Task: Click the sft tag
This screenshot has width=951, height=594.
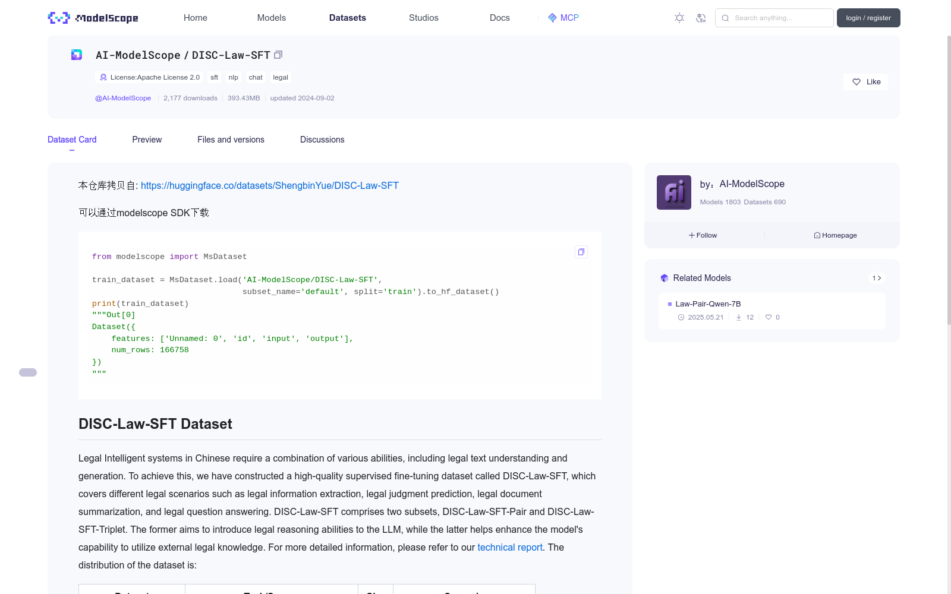Action: pyautogui.click(x=215, y=77)
